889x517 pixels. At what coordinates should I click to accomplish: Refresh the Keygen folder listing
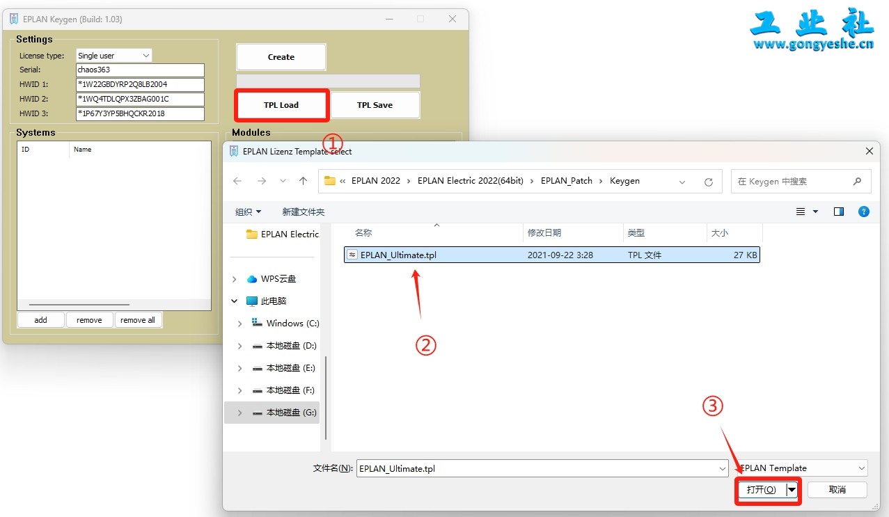click(709, 182)
